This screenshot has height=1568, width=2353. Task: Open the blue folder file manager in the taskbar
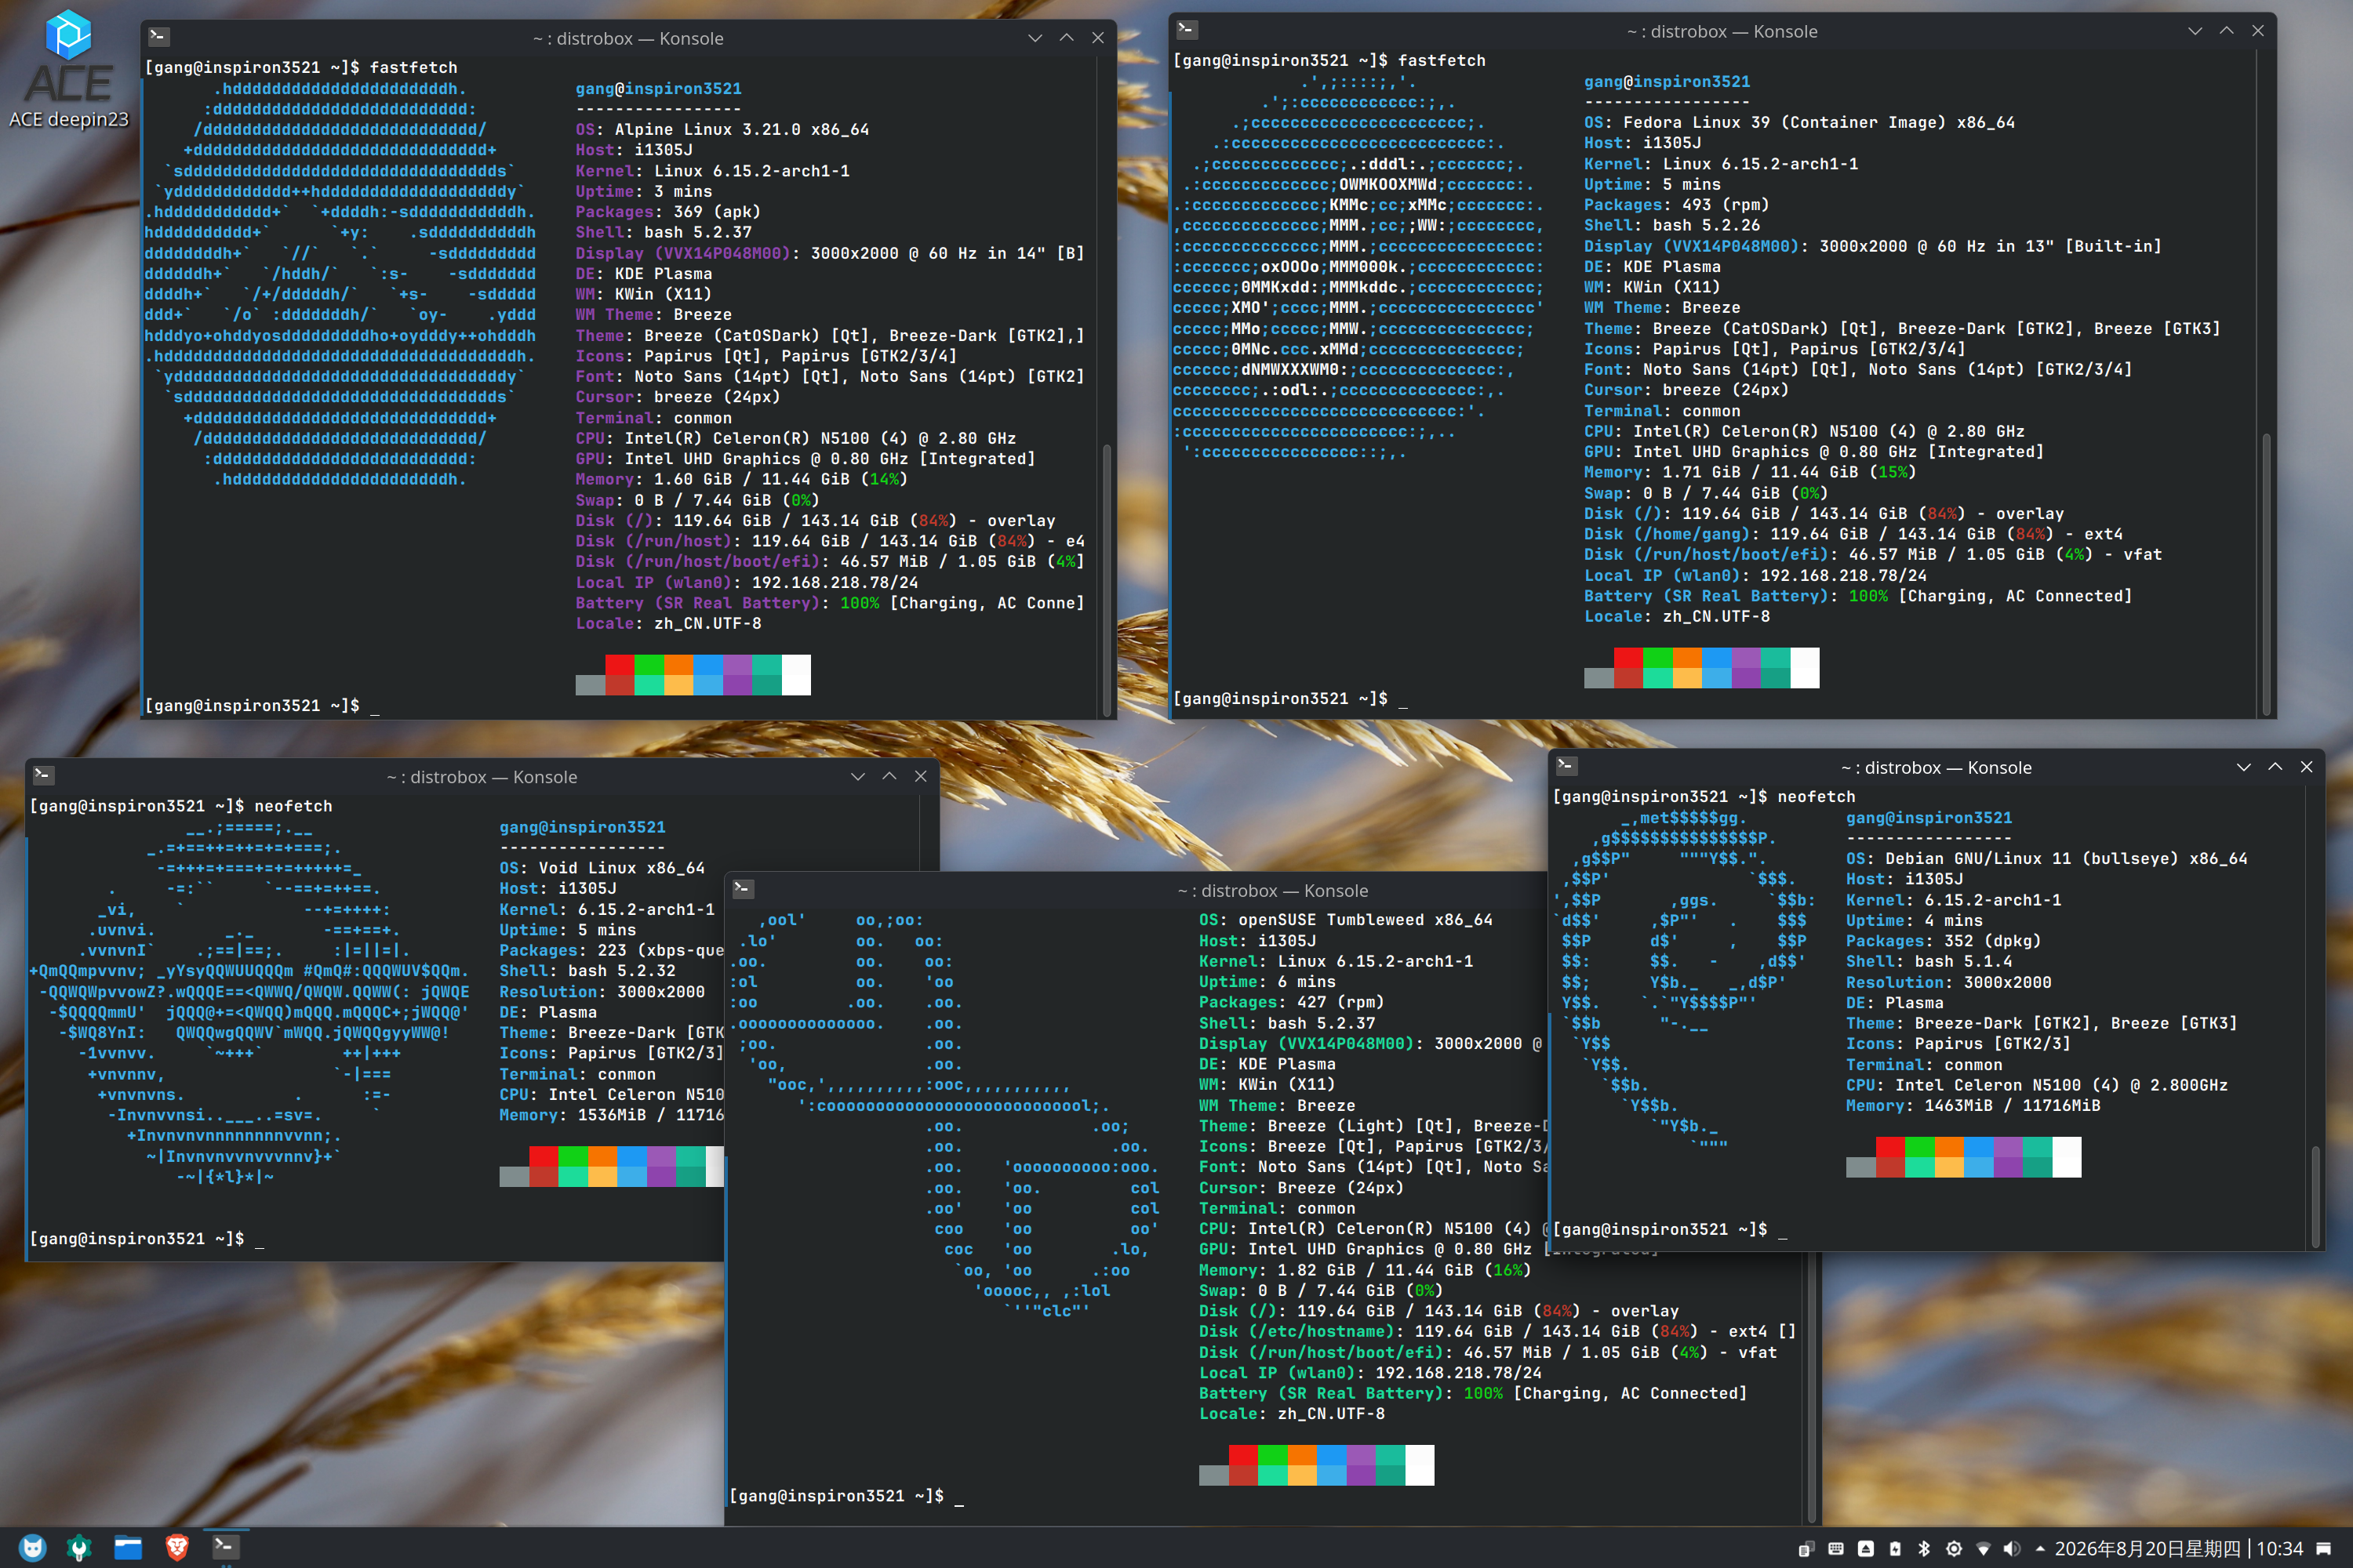pyautogui.click(x=128, y=1548)
